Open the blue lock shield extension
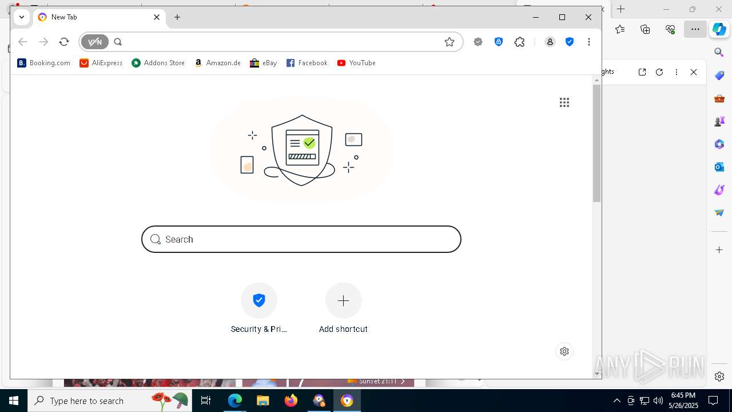This screenshot has width=732, height=412. tap(499, 42)
